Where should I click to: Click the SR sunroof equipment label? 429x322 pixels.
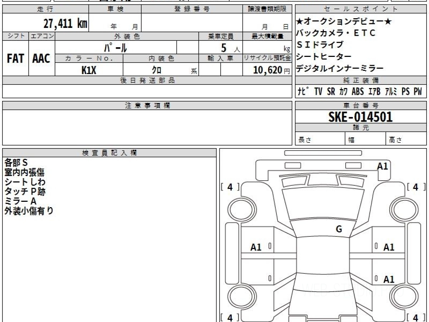(x=331, y=92)
